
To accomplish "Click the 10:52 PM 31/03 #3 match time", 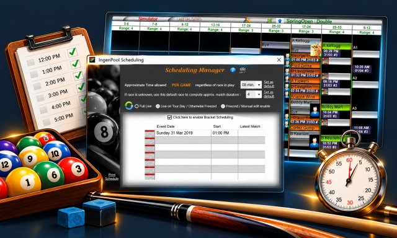I will tap(329, 145).
